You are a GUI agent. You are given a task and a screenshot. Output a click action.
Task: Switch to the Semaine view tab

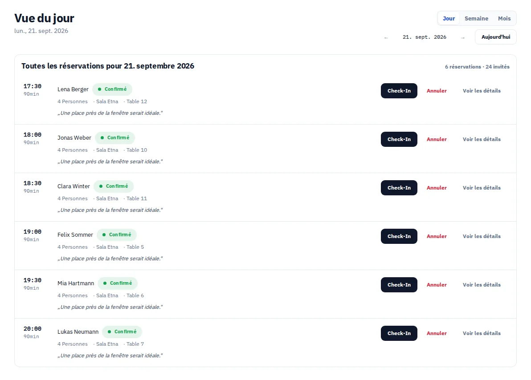click(x=476, y=19)
